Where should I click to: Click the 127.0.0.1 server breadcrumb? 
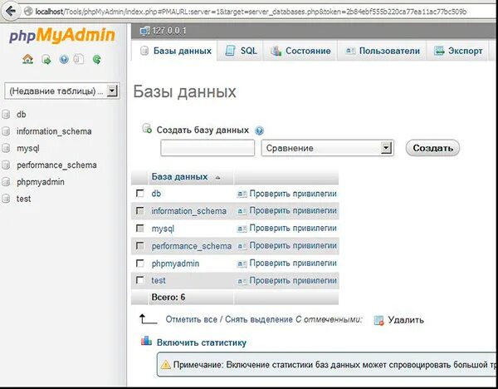169,31
